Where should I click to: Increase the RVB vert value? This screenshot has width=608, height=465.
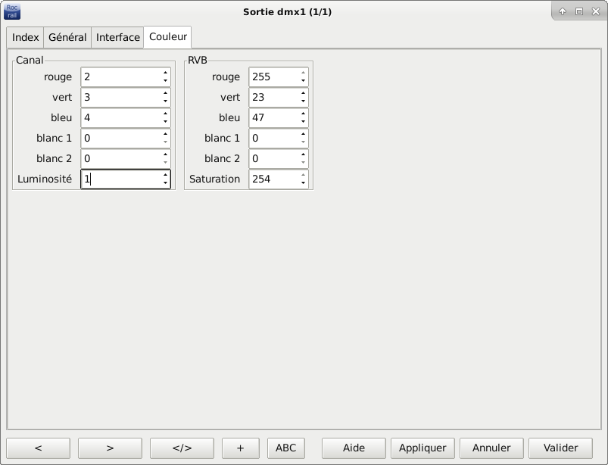point(303,93)
